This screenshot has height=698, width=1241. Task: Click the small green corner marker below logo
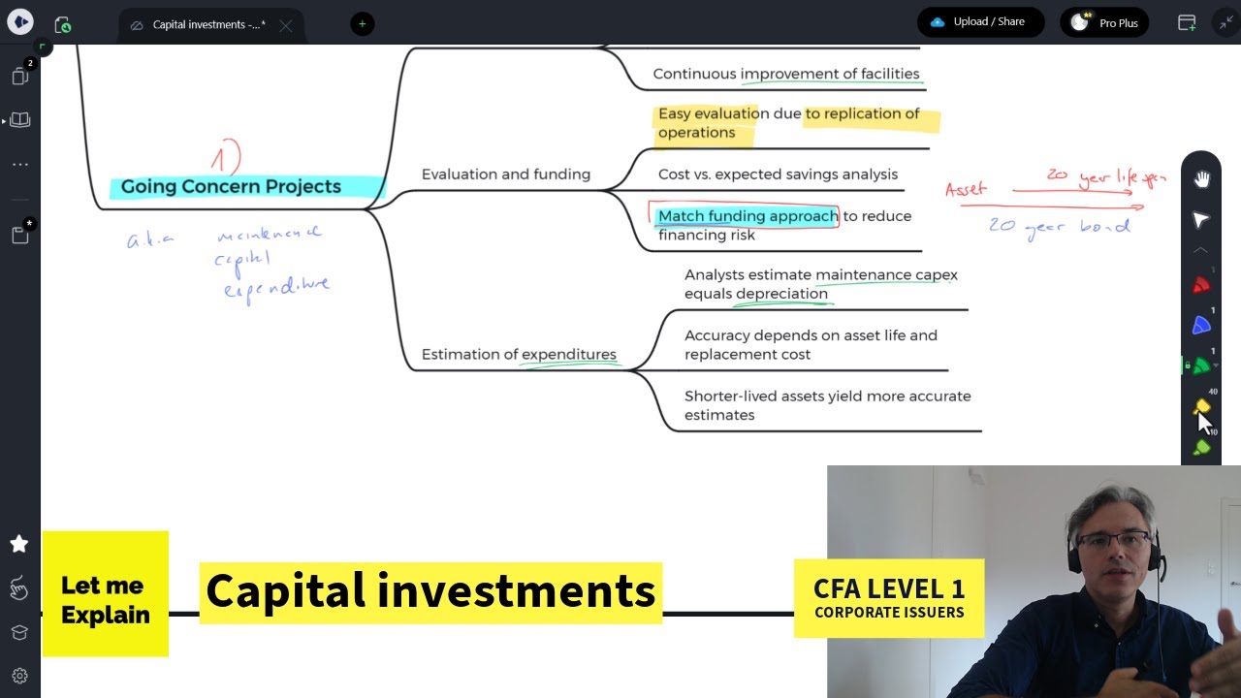[43, 47]
